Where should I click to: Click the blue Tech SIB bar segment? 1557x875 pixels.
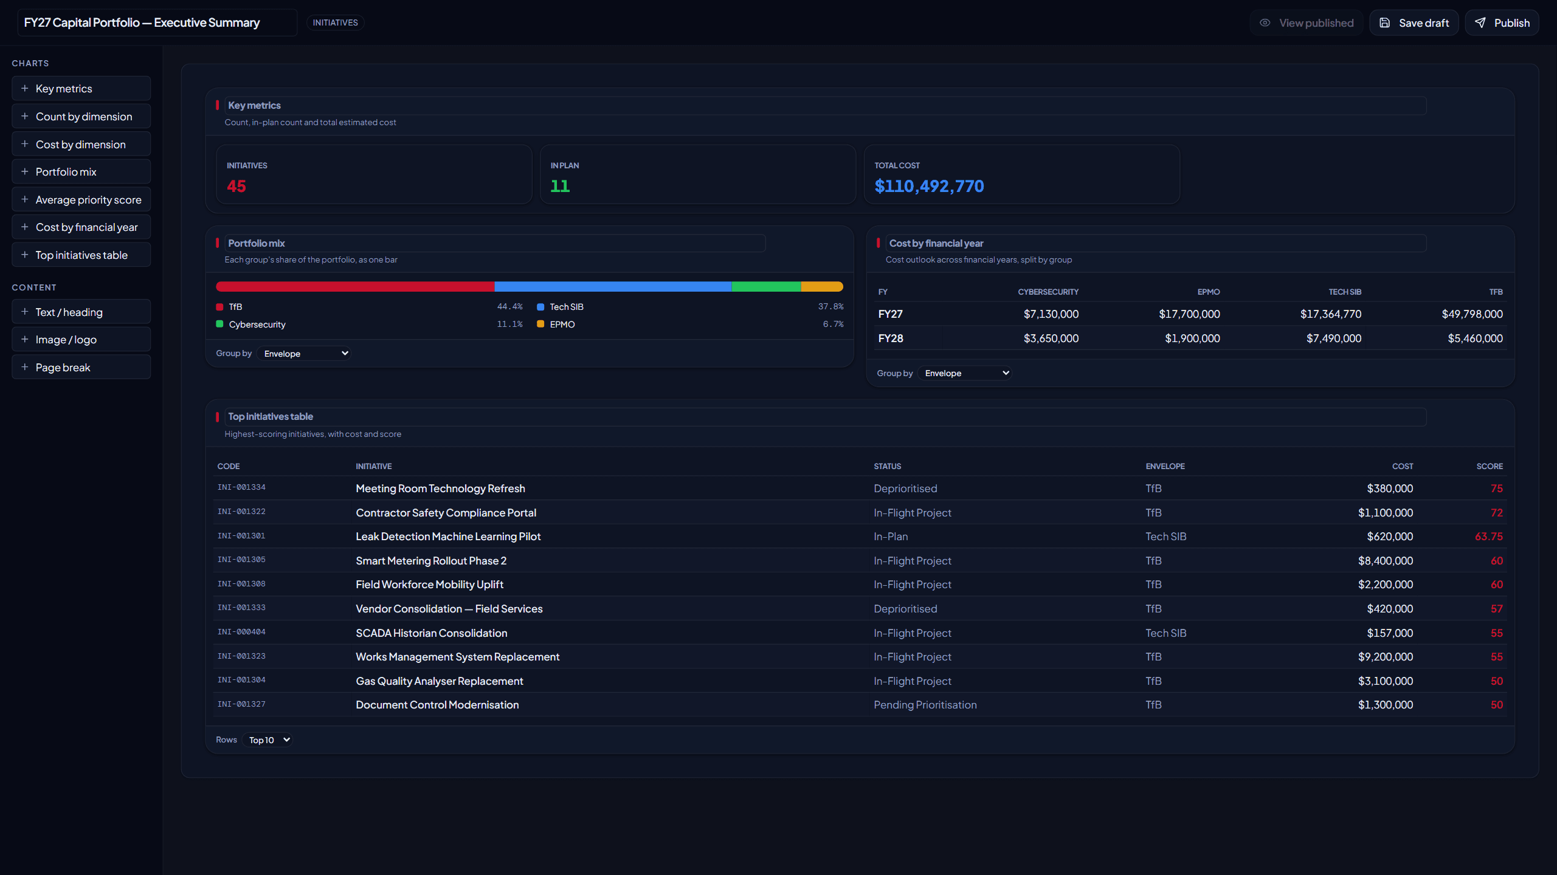click(x=613, y=287)
